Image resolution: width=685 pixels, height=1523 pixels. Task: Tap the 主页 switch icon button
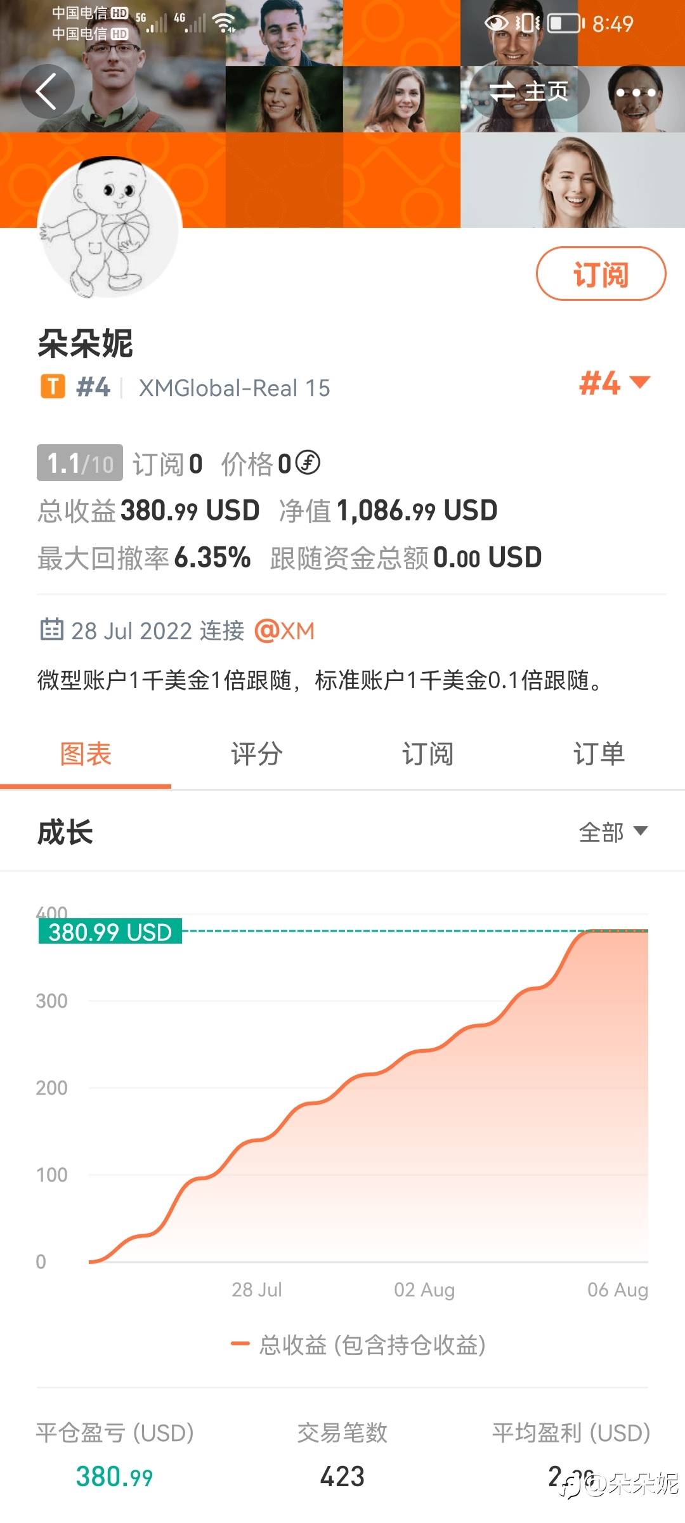pyautogui.click(x=528, y=92)
